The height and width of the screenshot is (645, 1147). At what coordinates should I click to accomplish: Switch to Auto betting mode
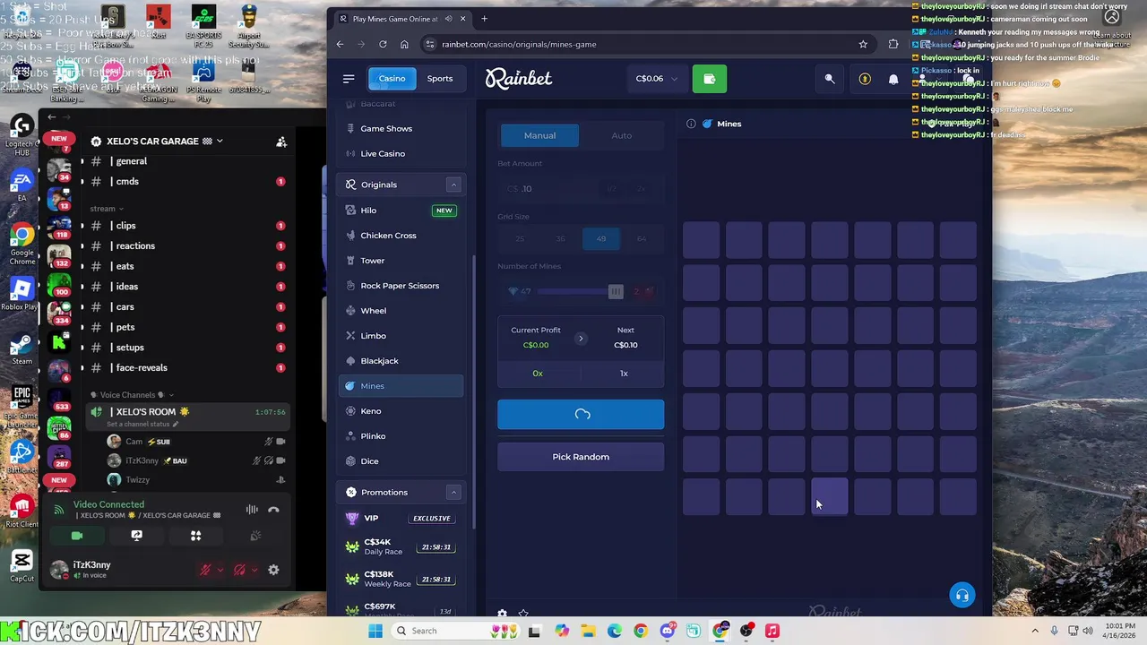(x=621, y=135)
